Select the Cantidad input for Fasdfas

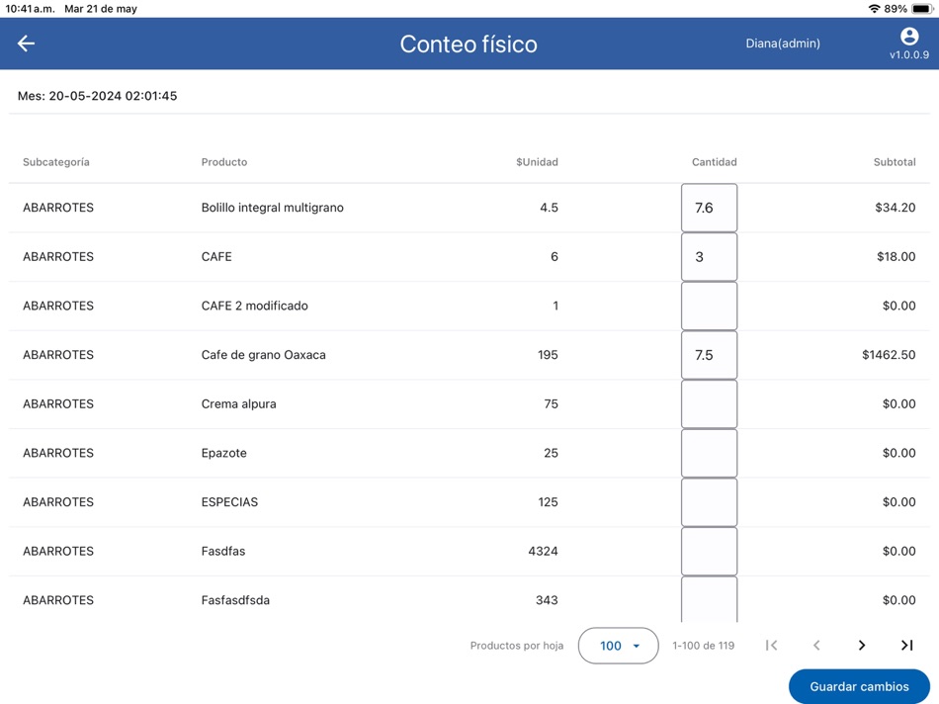[x=709, y=551]
